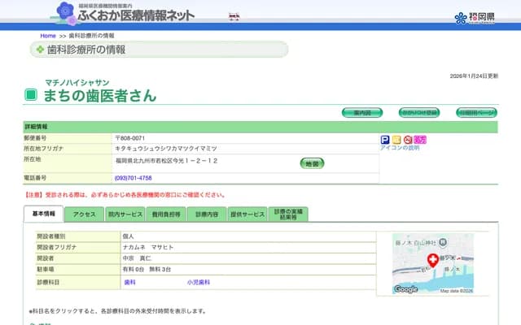The width and height of the screenshot is (521, 325).
Task: Switch to the アクセス tab
Action: [x=85, y=214]
